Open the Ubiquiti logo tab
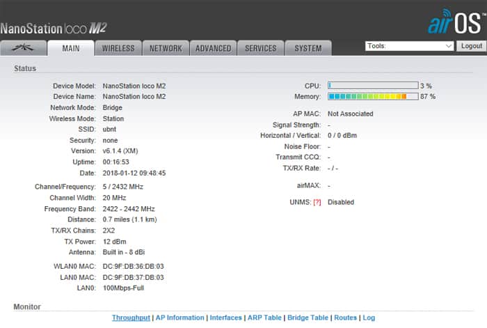The image size is (487, 328). (x=23, y=48)
